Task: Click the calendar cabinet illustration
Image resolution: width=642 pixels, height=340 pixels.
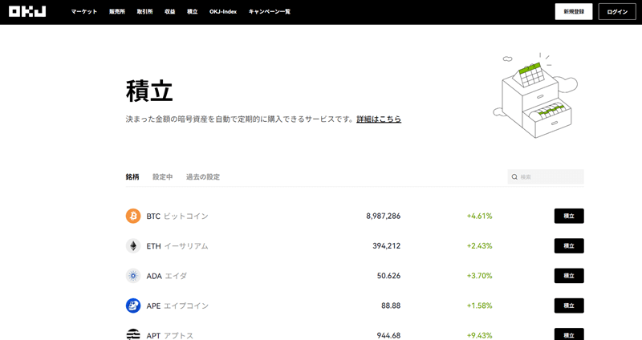Action: coord(536,95)
